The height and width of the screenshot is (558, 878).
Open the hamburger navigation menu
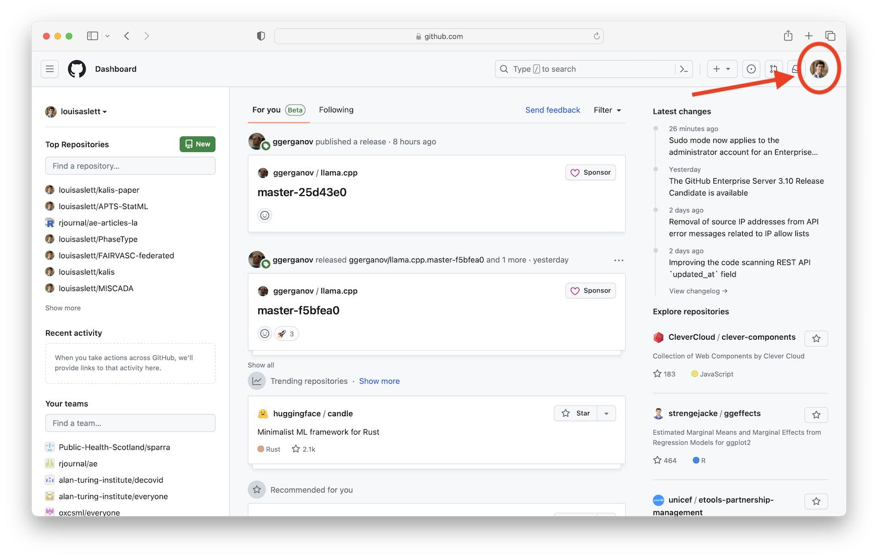click(50, 69)
